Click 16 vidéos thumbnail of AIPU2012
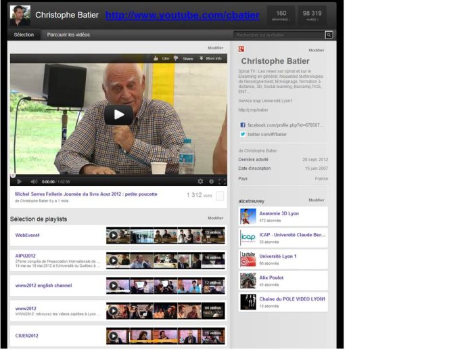 (213, 261)
